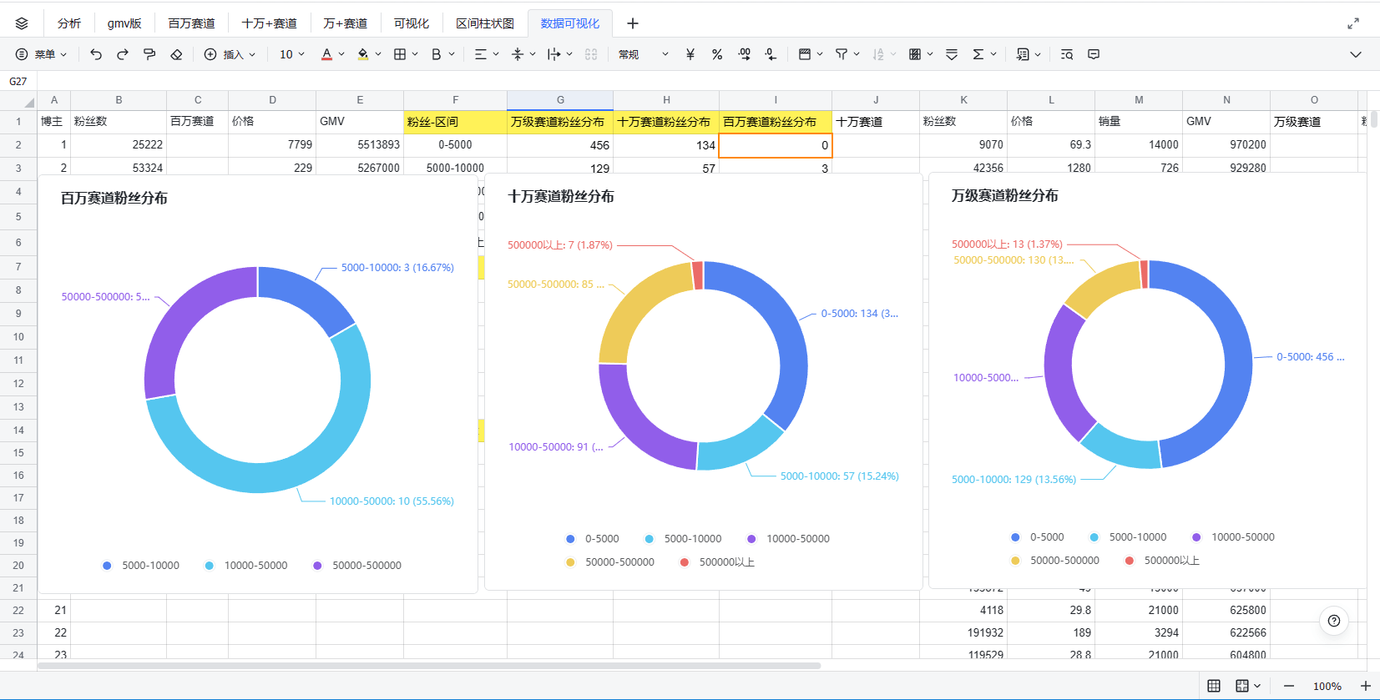Apply percent number format

(717, 54)
